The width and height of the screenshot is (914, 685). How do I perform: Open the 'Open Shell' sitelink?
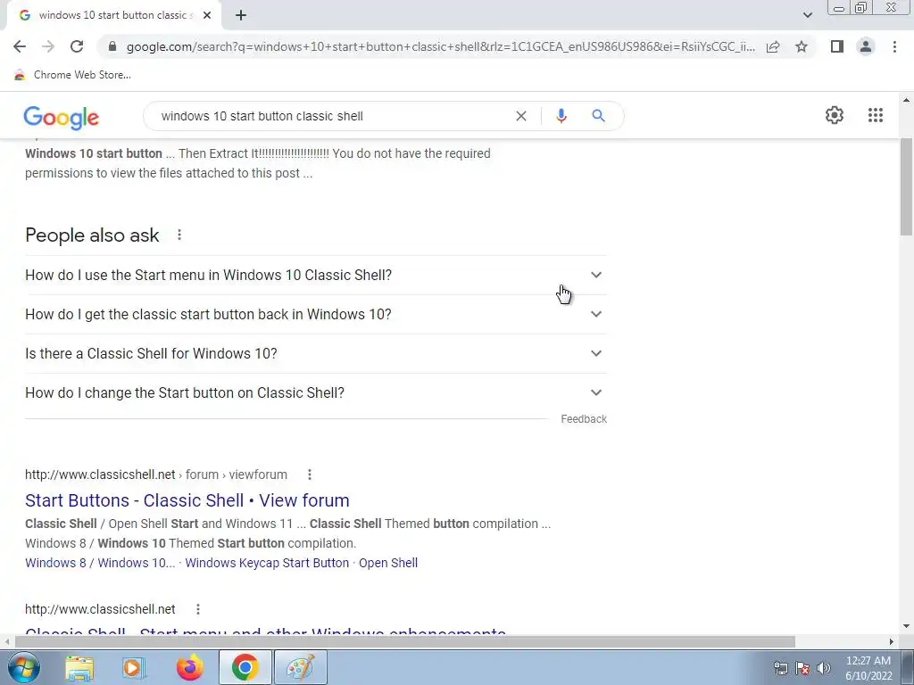388,563
